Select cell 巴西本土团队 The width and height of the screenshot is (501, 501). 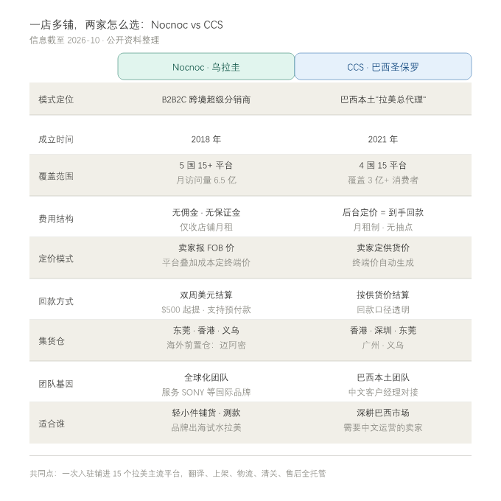(x=383, y=378)
